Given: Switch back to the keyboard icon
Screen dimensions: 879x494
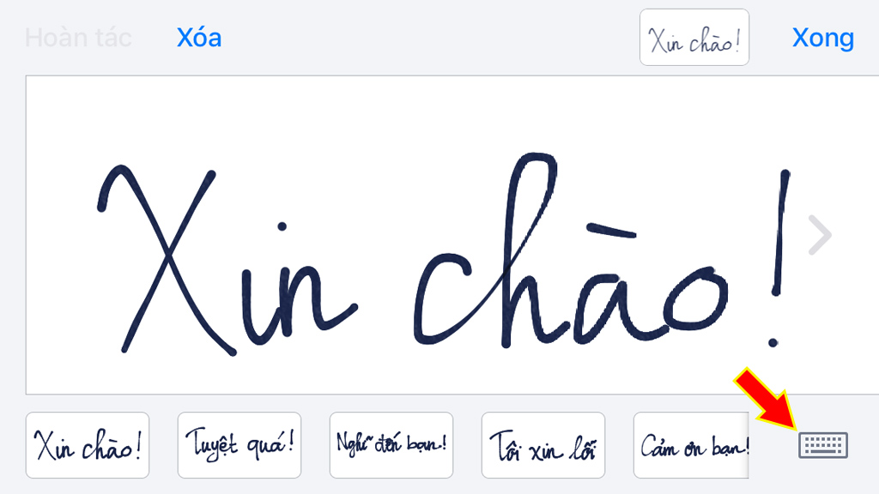Looking at the screenshot, I should point(823,445).
